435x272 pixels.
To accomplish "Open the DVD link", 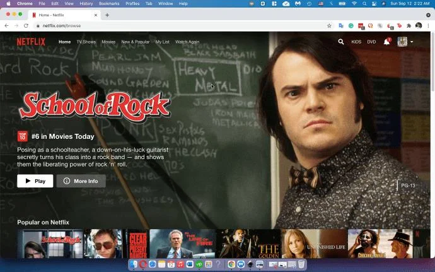I will click(371, 42).
